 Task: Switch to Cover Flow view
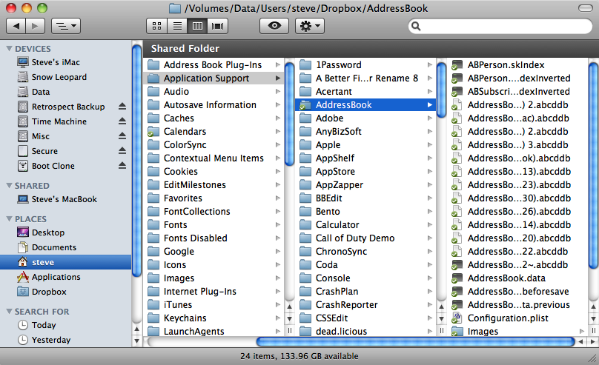[x=218, y=26]
